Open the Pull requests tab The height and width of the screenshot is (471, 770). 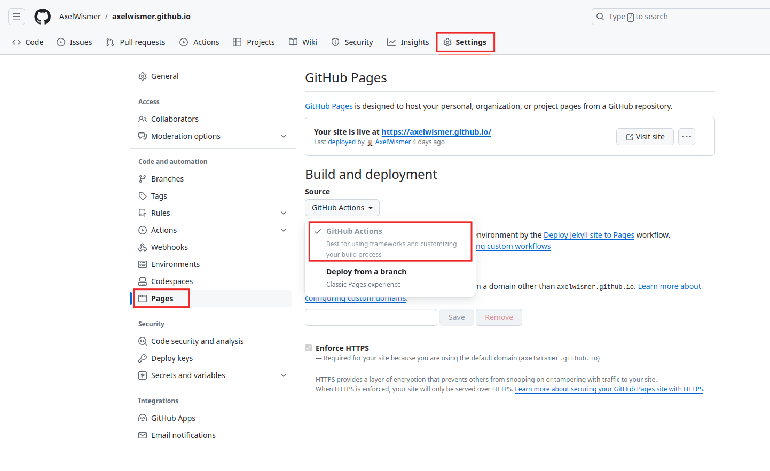click(136, 42)
